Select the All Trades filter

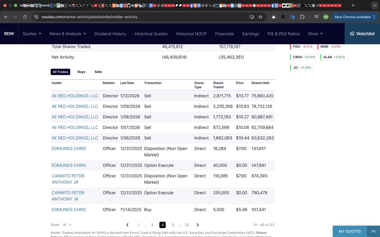60,72
